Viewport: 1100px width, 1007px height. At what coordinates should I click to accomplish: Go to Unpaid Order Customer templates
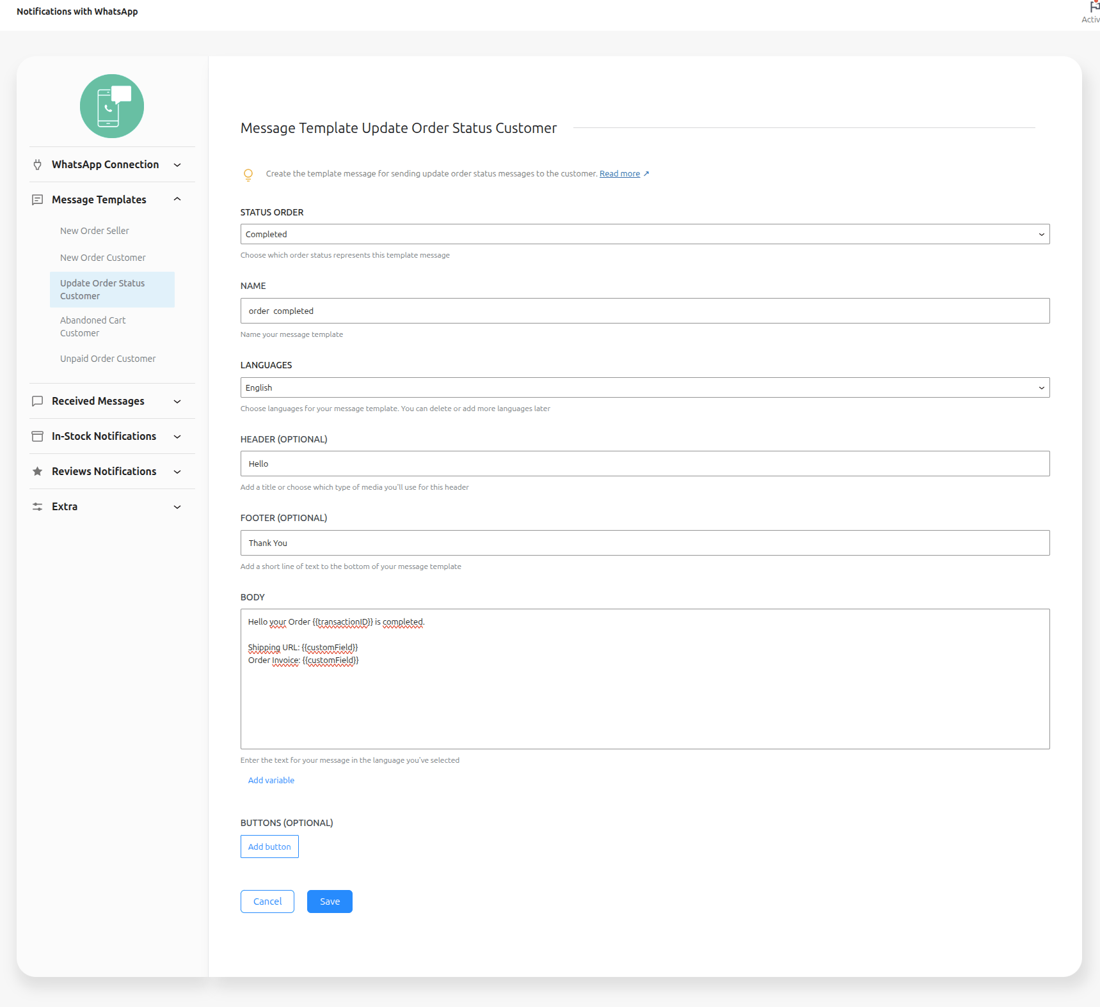coord(108,359)
